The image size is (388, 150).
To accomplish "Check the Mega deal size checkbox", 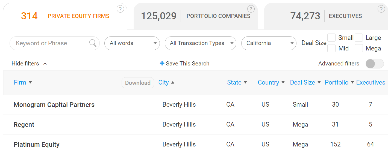I will 359,48.
